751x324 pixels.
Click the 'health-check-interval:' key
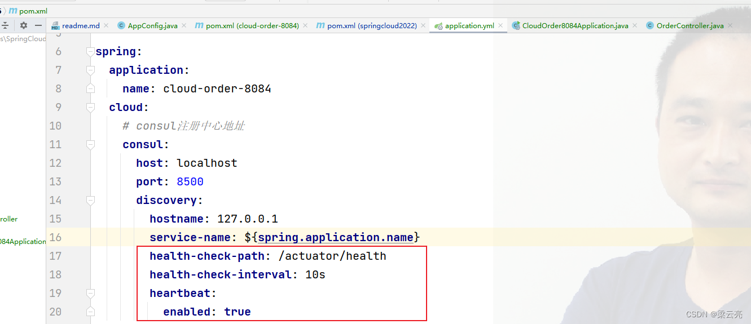(x=224, y=274)
